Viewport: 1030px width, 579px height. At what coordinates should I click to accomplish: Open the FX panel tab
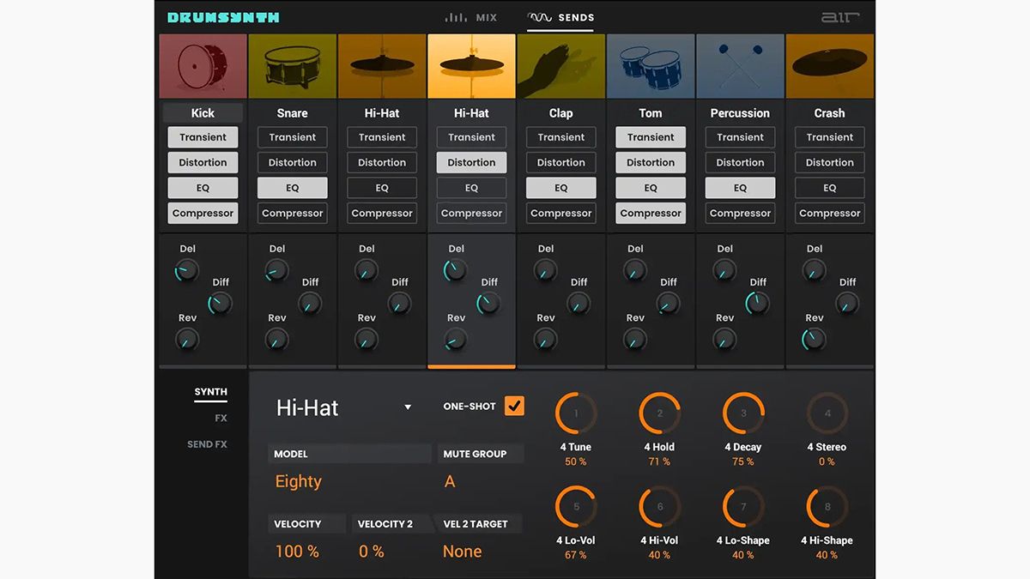click(x=221, y=418)
